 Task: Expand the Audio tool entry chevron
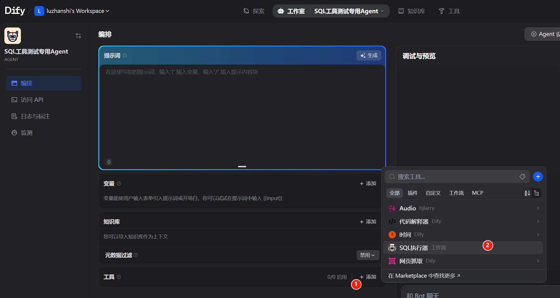(538, 208)
